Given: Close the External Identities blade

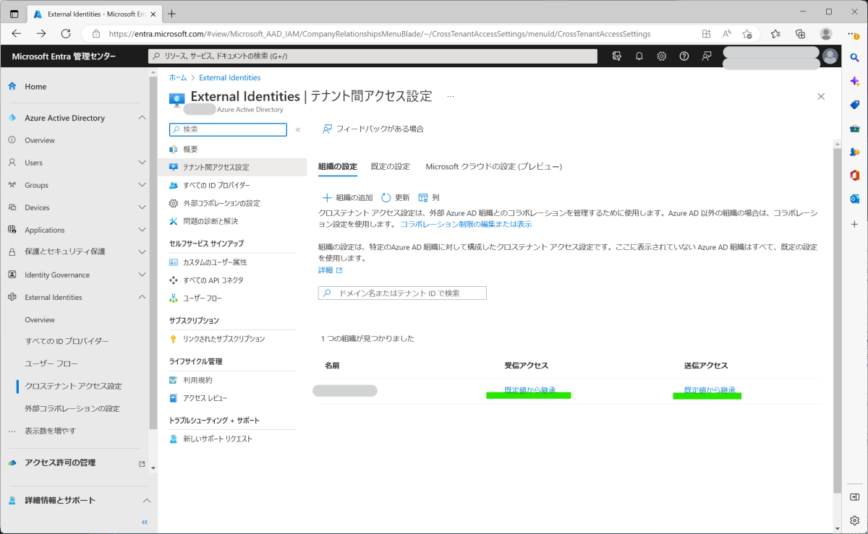Looking at the screenshot, I should click(821, 96).
